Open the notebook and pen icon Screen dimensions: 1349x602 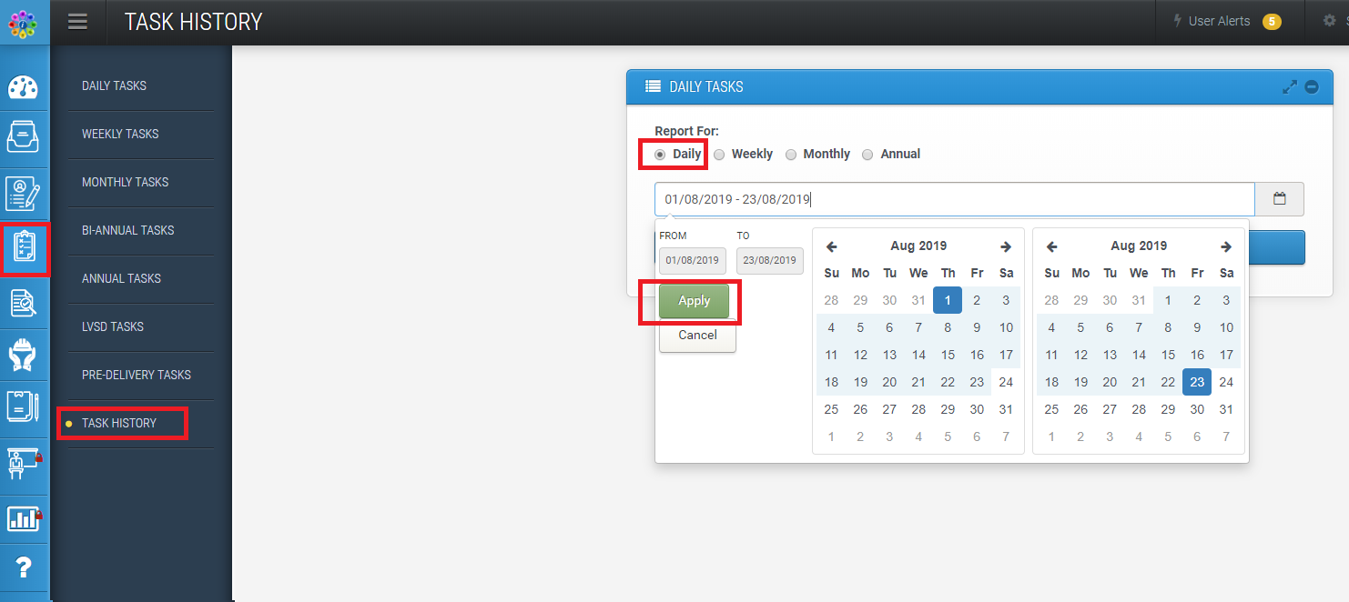[25, 408]
